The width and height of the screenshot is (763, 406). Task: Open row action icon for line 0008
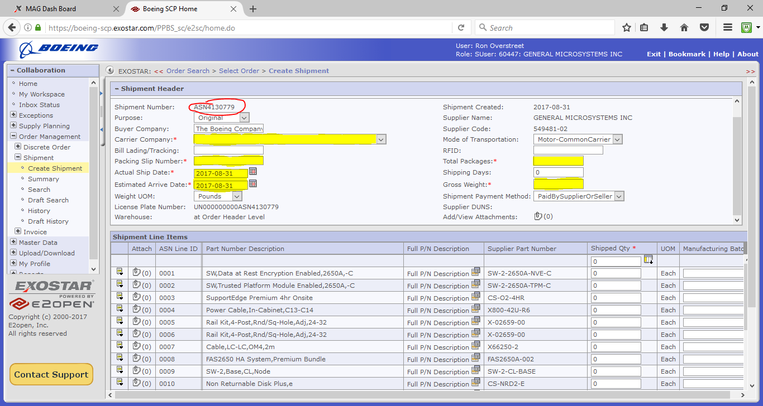[x=120, y=358]
